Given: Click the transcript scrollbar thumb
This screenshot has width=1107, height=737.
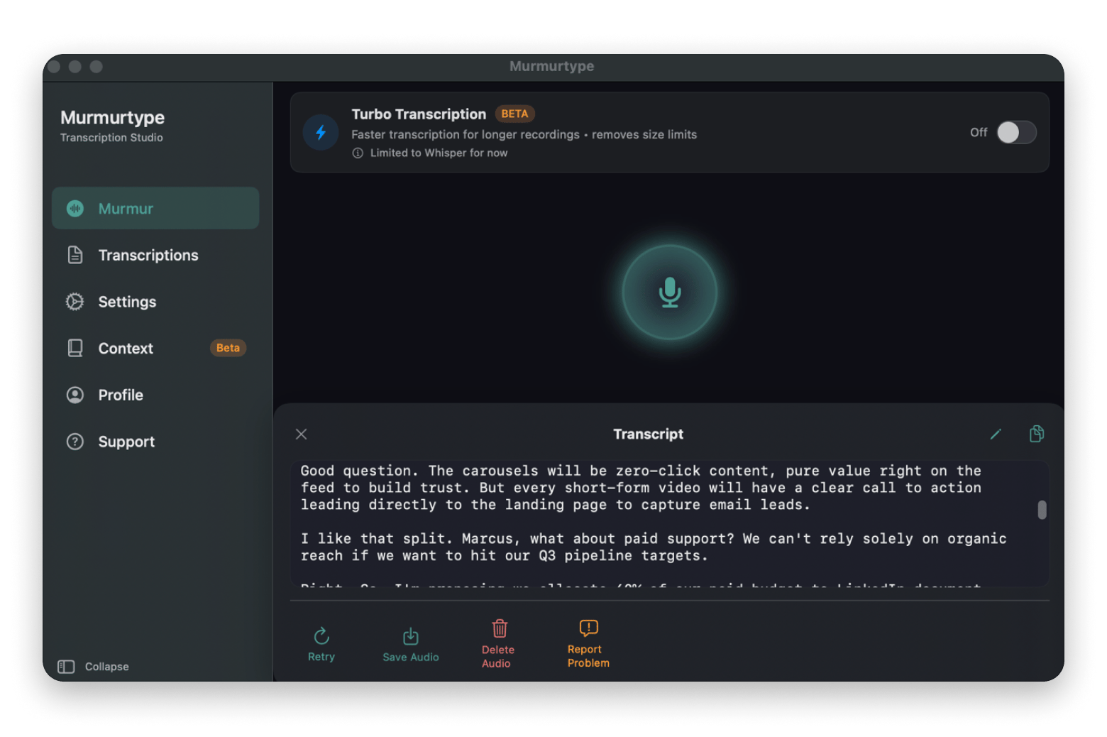Looking at the screenshot, I should coord(1042,510).
